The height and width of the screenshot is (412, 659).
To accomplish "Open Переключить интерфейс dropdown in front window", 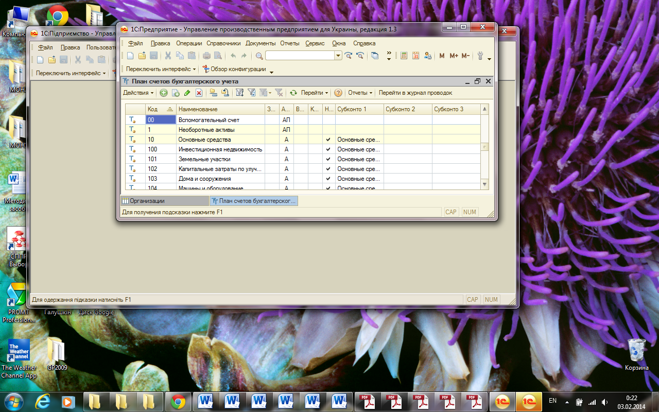I will point(161,69).
